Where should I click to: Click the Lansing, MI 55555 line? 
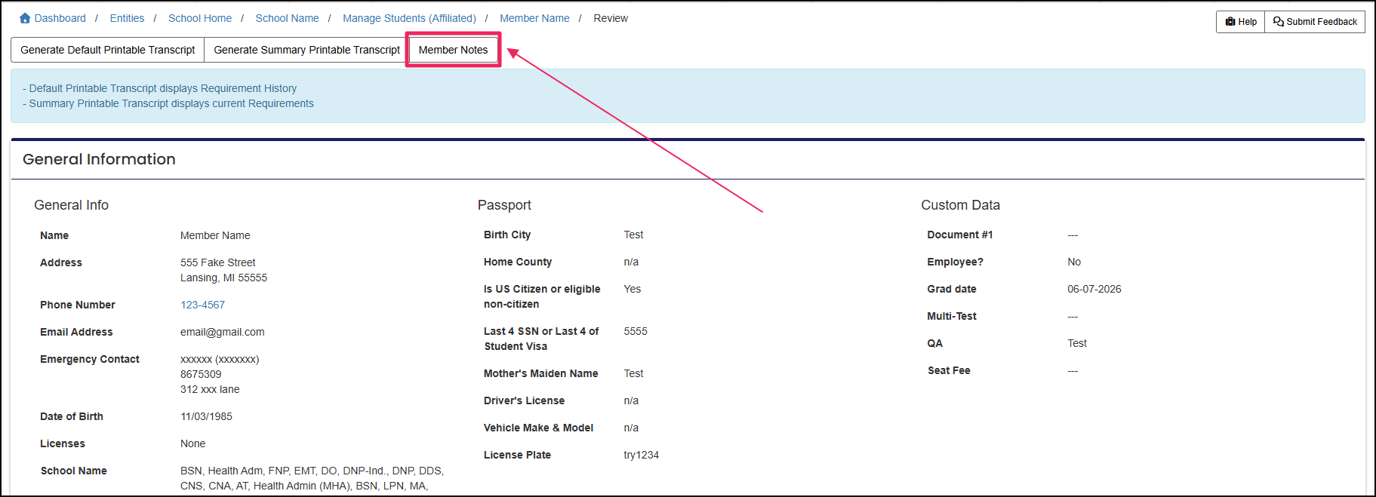click(223, 278)
